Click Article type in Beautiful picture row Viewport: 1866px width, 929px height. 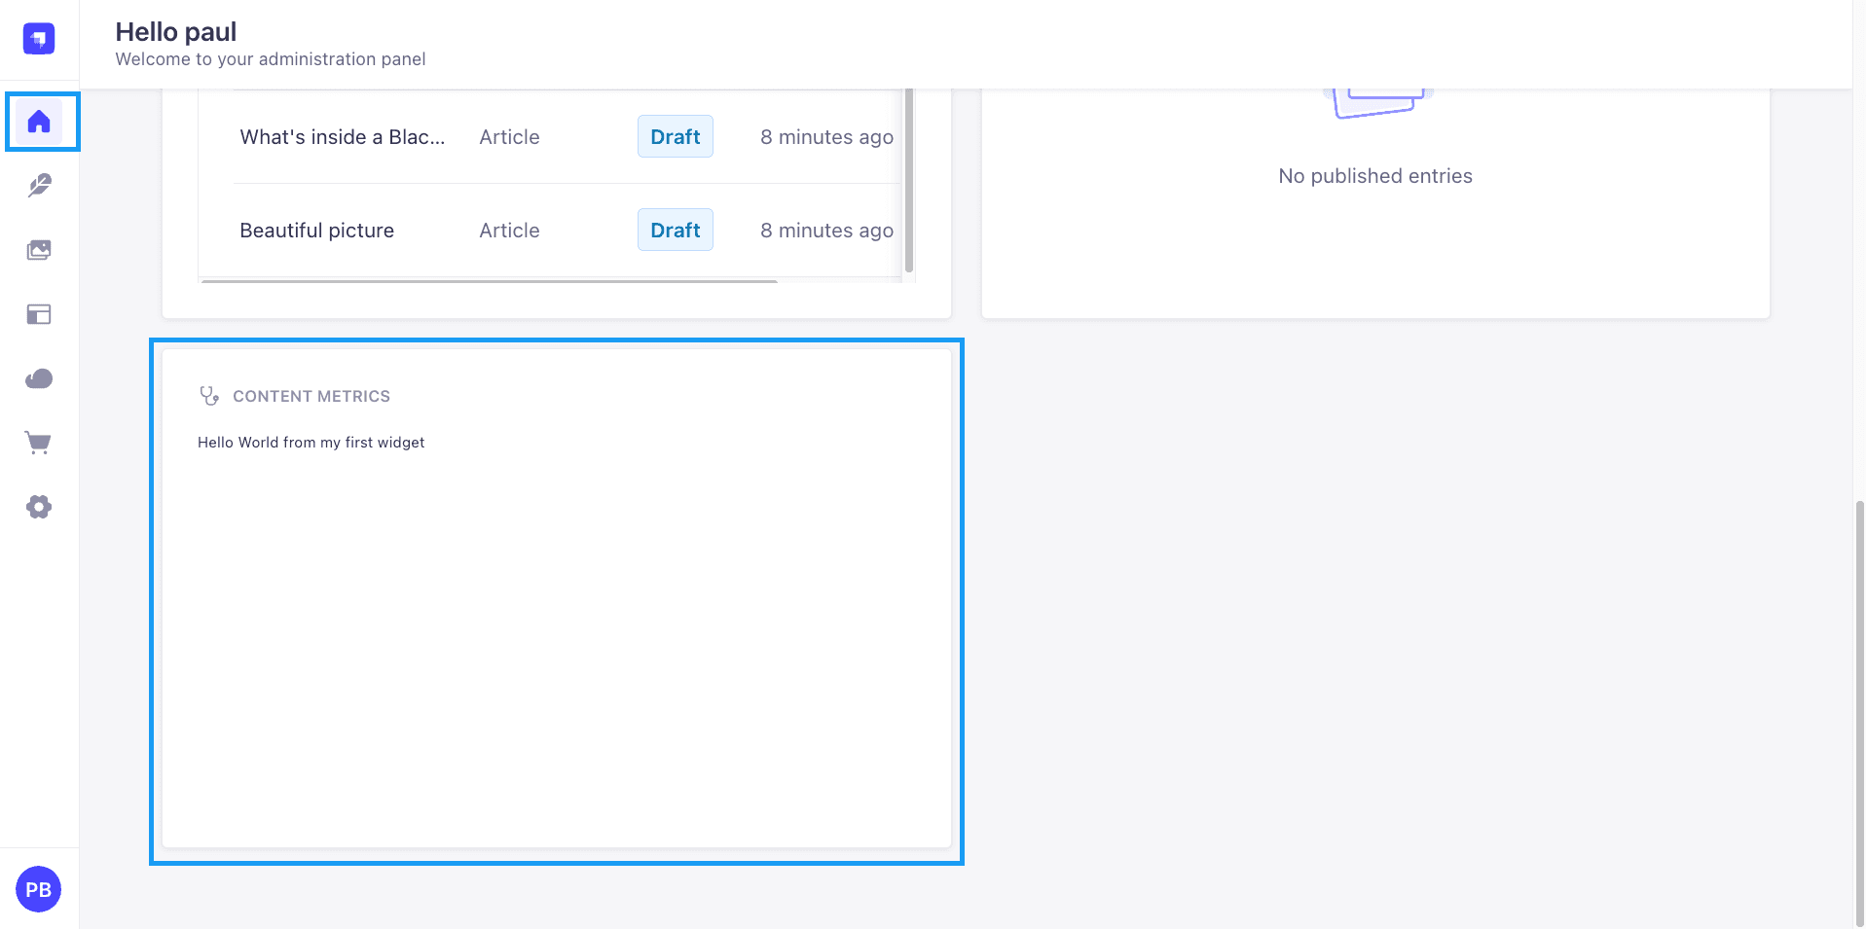[509, 231]
